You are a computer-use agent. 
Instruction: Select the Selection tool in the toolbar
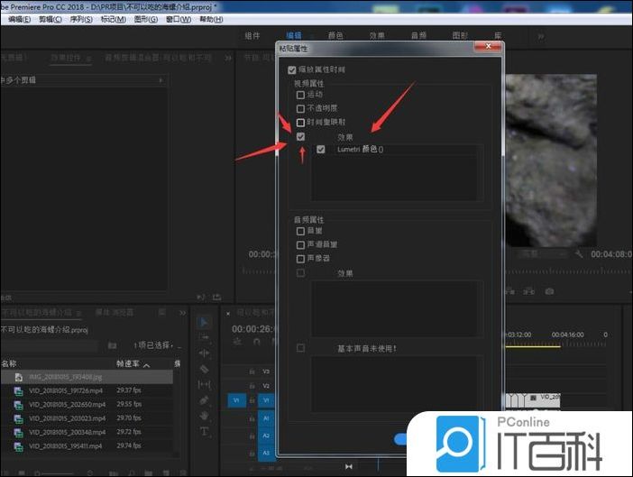coord(204,322)
